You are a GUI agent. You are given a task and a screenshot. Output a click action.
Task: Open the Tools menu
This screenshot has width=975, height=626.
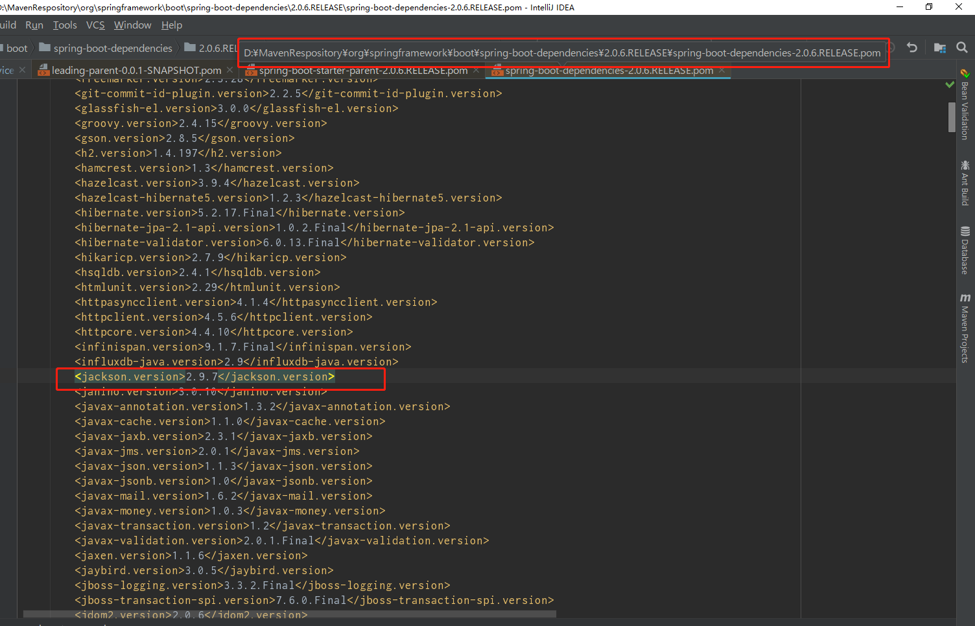(65, 25)
